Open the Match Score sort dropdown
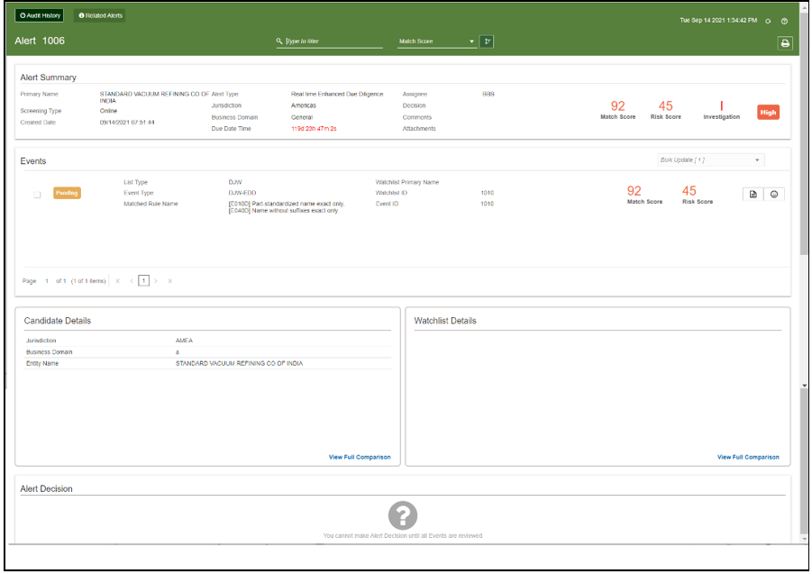The image size is (812, 574). (436, 41)
